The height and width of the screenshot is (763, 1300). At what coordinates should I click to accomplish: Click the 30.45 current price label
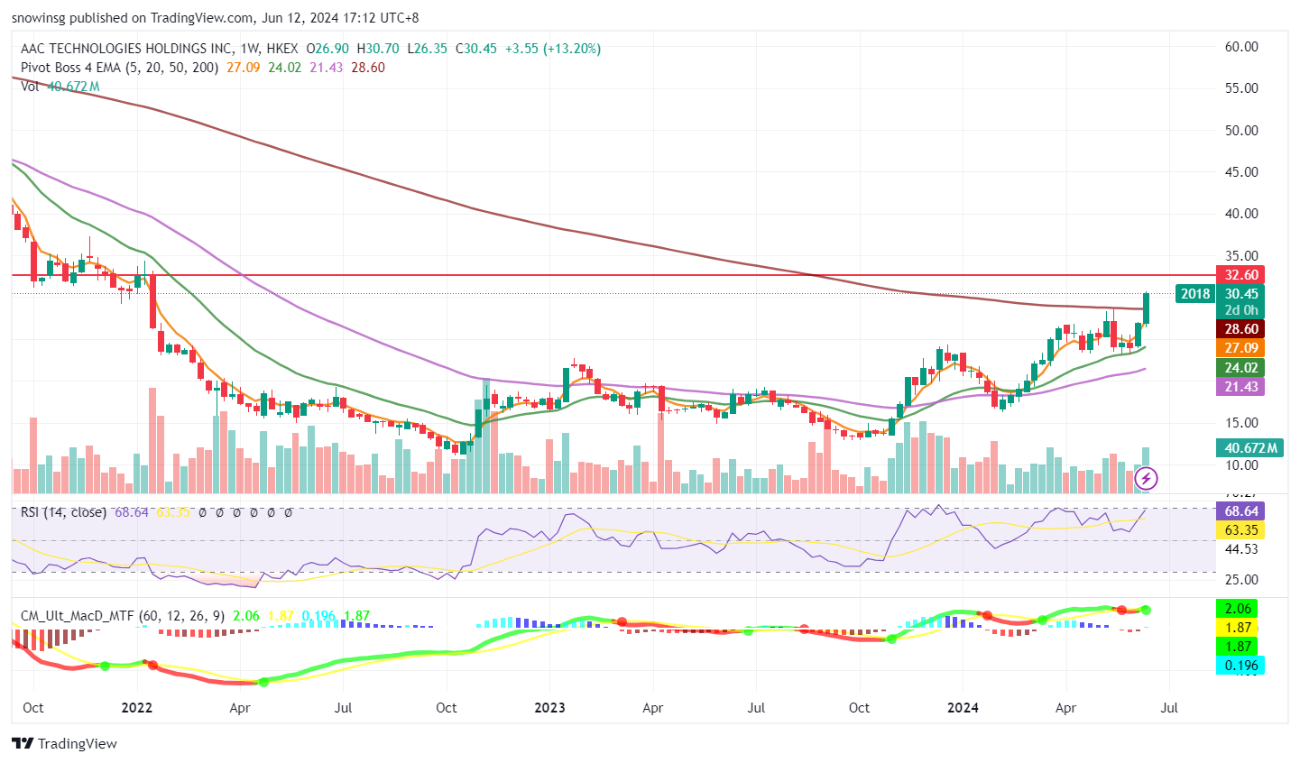pyautogui.click(x=1240, y=294)
